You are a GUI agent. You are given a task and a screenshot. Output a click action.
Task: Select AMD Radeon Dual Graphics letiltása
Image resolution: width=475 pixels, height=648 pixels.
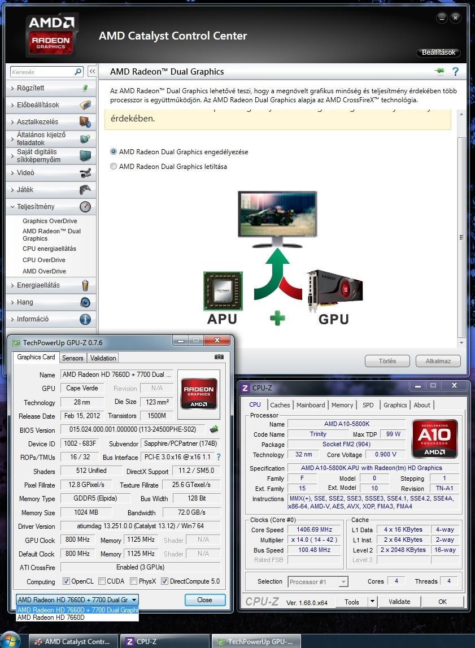point(114,166)
